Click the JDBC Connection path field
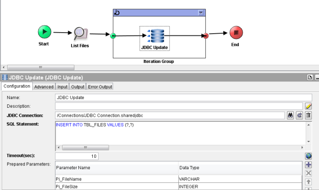The image size is (319, 190). [170, 115]
